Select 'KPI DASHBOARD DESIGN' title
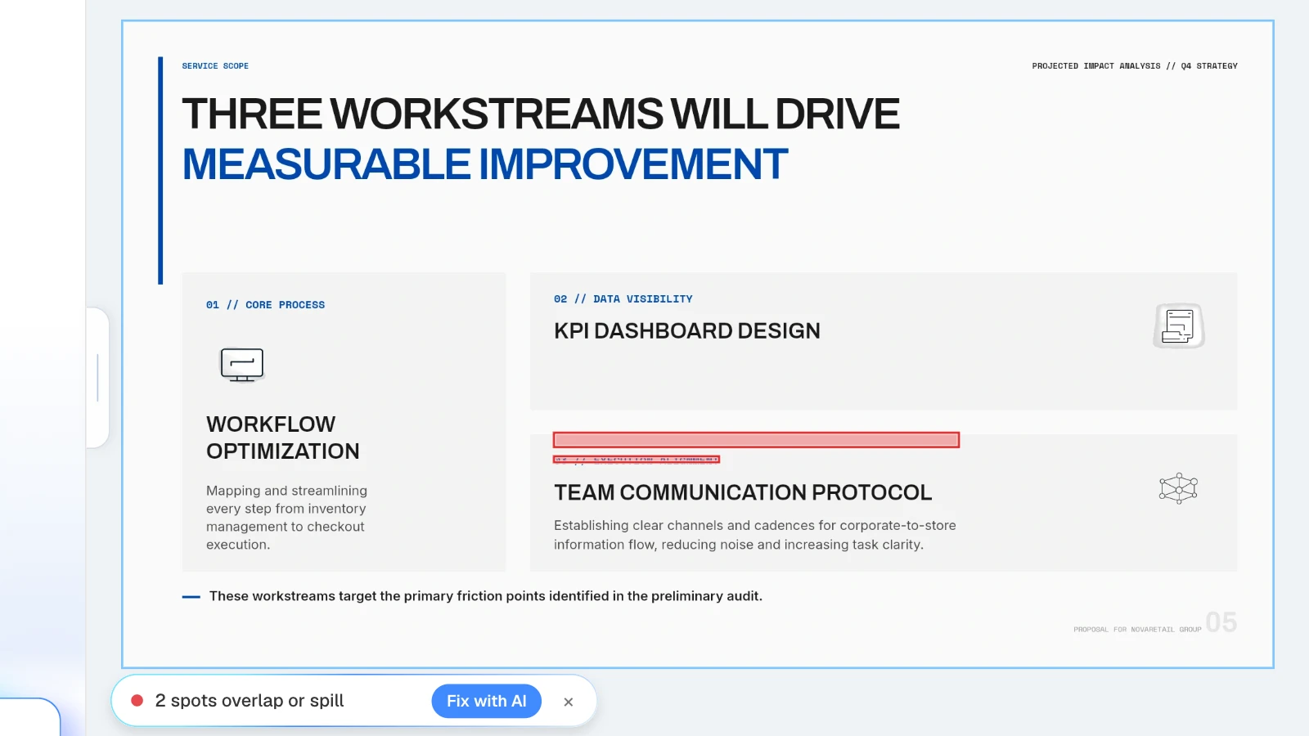This screenshot has width=1309, height=736. click(687, 330)
